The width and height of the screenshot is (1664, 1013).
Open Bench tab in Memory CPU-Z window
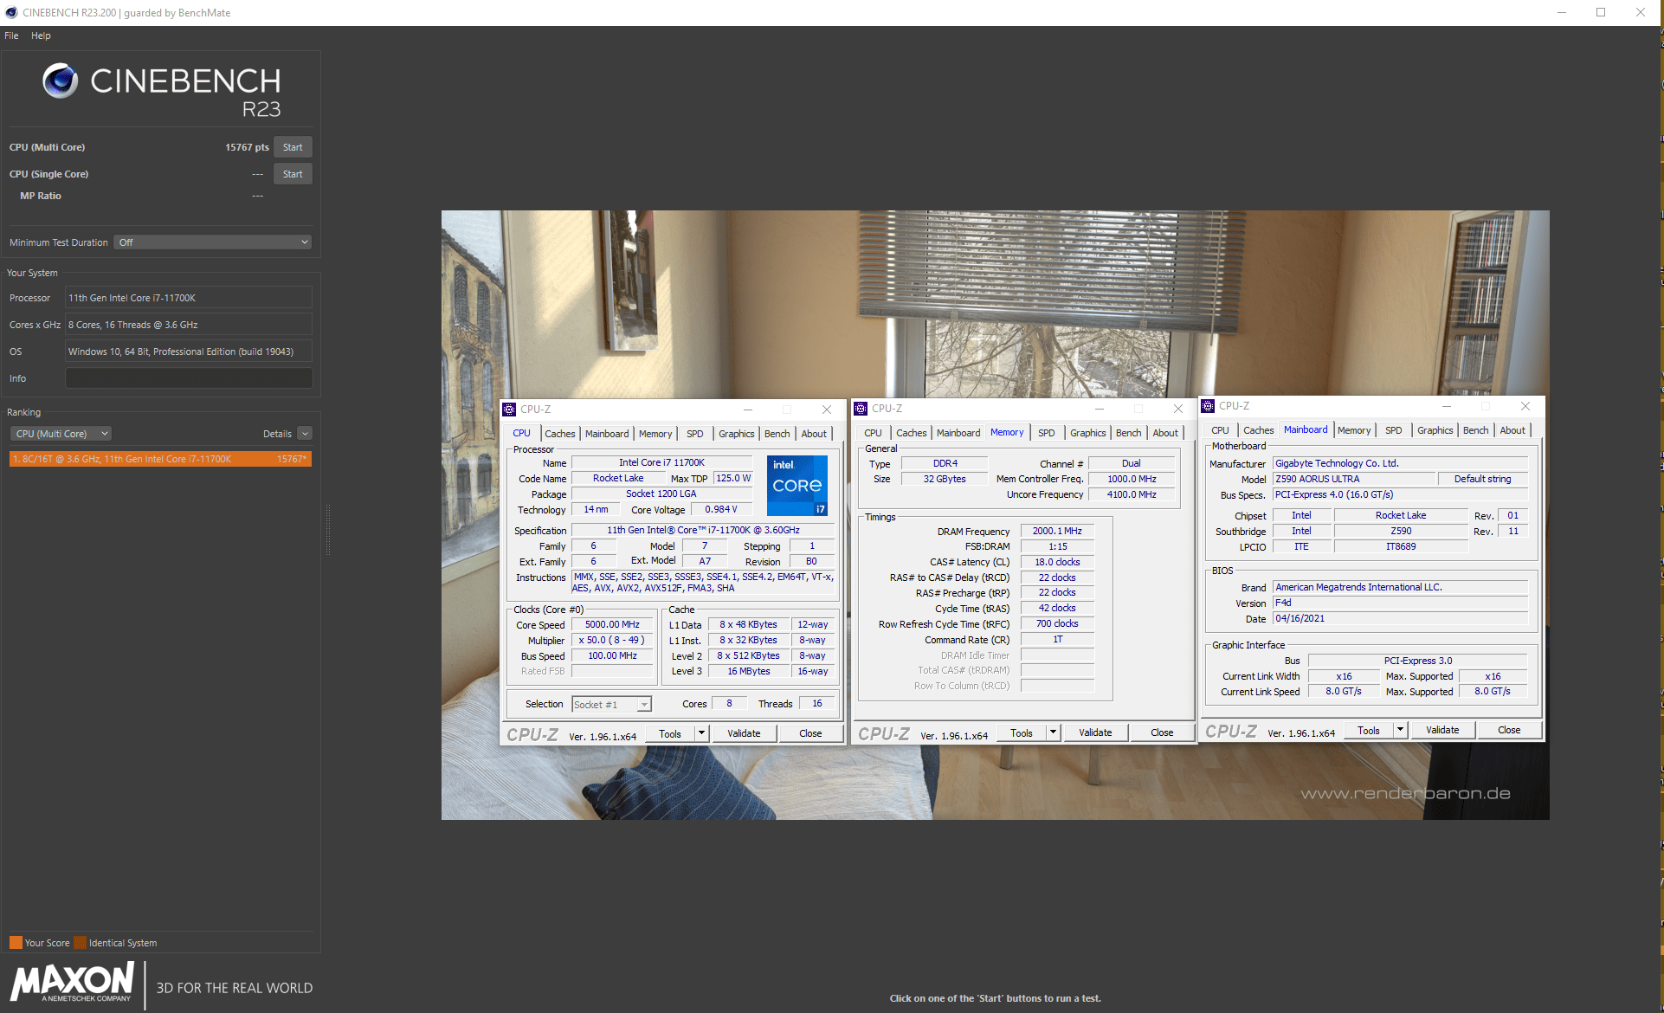[1129, 433]
